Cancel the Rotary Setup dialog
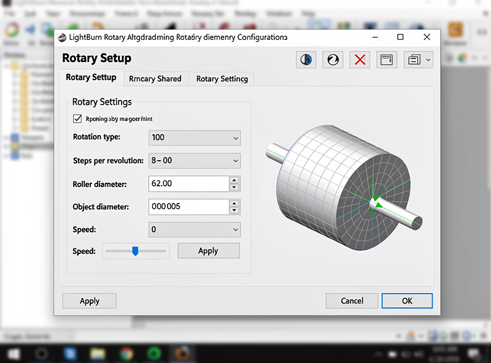This screenshot has height=363, width=491. pos(352,300)
